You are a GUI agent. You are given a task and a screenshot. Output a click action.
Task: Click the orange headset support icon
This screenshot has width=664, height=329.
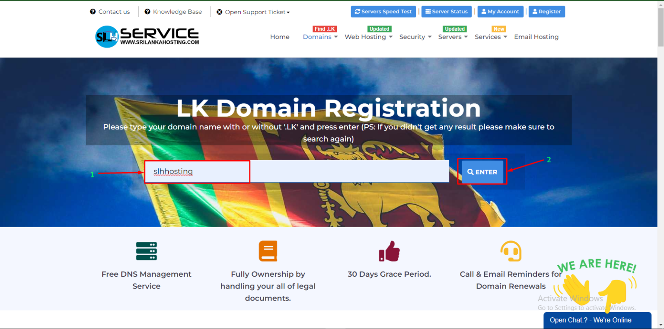(x=511, y=251)
